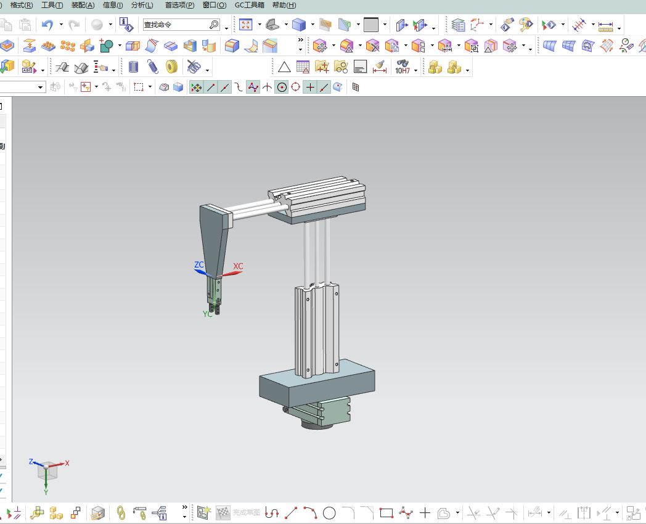Toggle the point on curve snap
The image size is (646, 524).
(x=324, y=88)
